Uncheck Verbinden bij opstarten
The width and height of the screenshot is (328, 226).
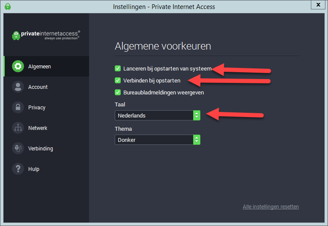coord(118,80)
